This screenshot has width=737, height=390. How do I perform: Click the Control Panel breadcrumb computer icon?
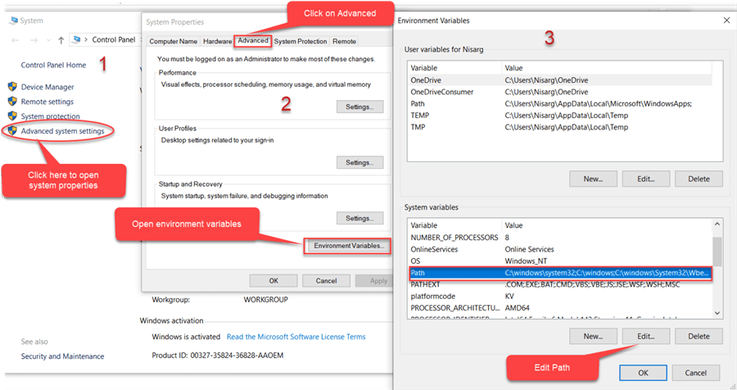coord(77,39)
